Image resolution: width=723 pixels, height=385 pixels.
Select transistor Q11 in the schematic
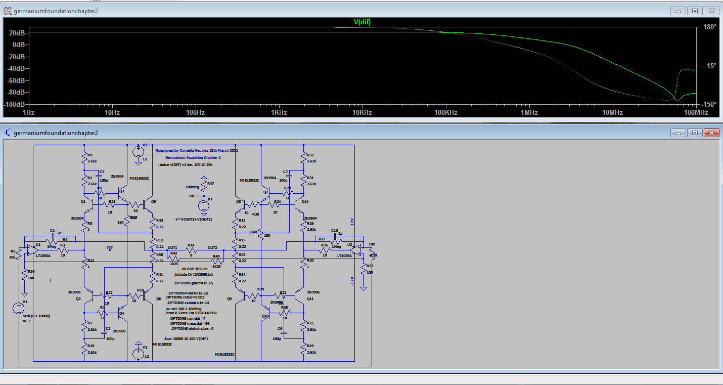click(x=299, y=295)
